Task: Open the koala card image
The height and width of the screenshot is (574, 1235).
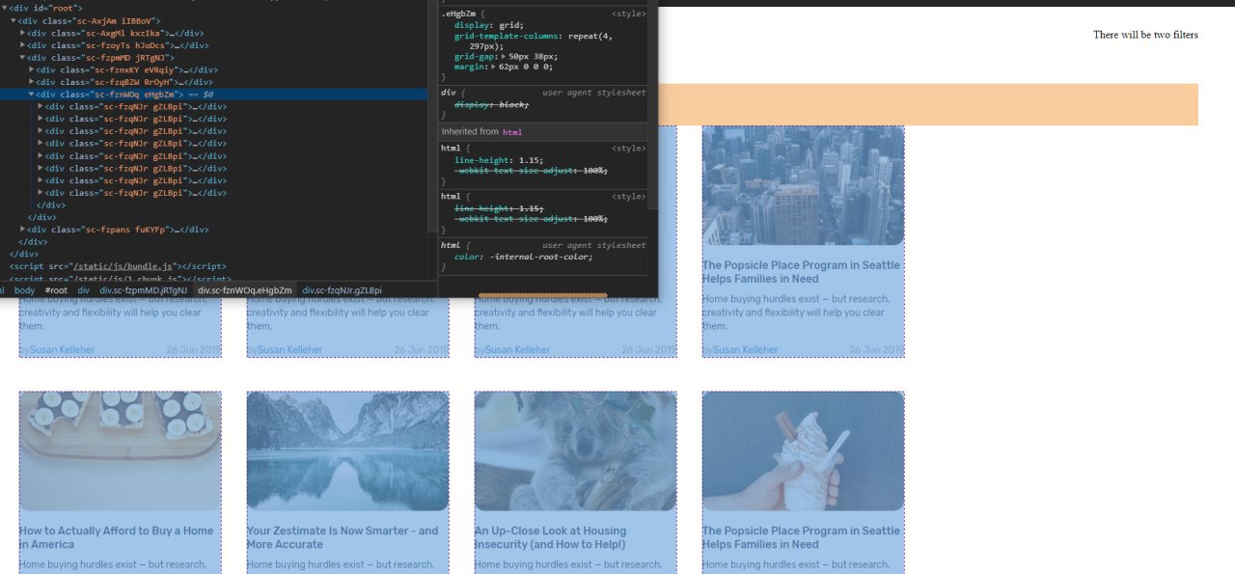Action: (575, 451)
